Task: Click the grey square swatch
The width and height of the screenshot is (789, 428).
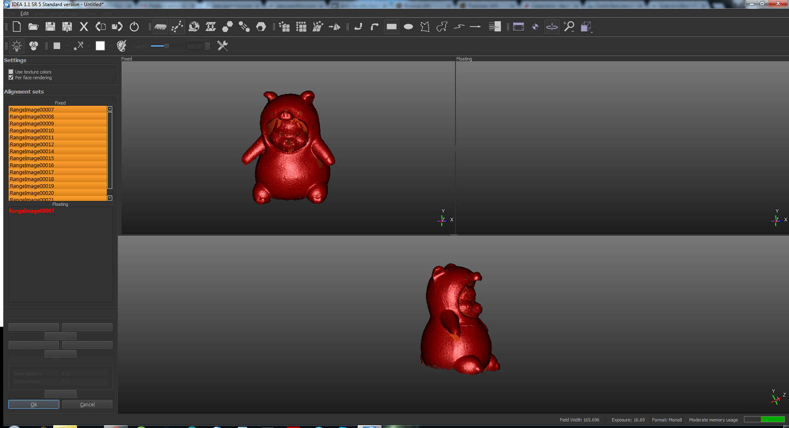Action: pos(57,46)
